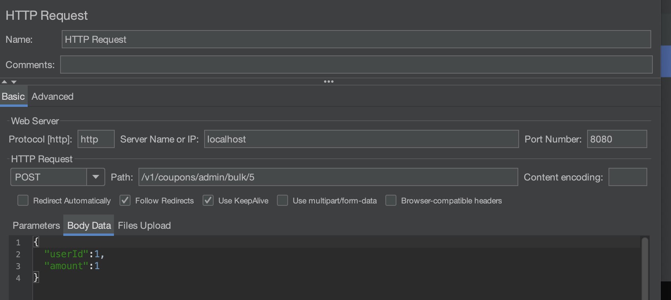Image resolution: width=671 pixels, height=300 pixels.
Task: Click the Body Data tab
Action: click(89, 226)
